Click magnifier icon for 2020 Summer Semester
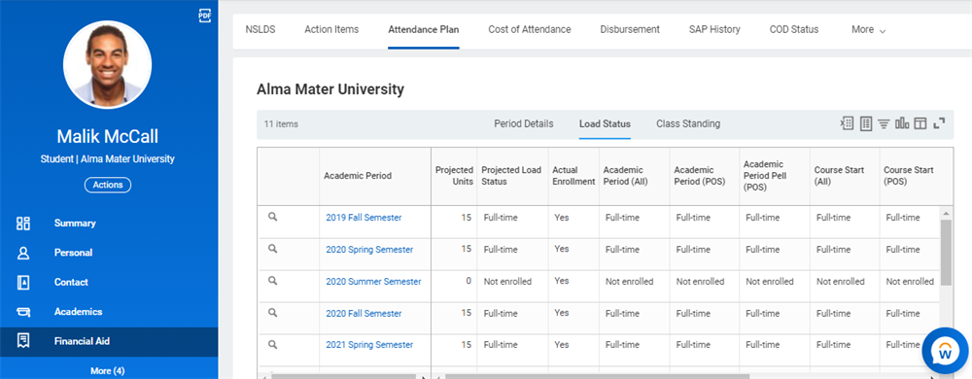This screenshot has width=972, height=379. click(272, 281)
